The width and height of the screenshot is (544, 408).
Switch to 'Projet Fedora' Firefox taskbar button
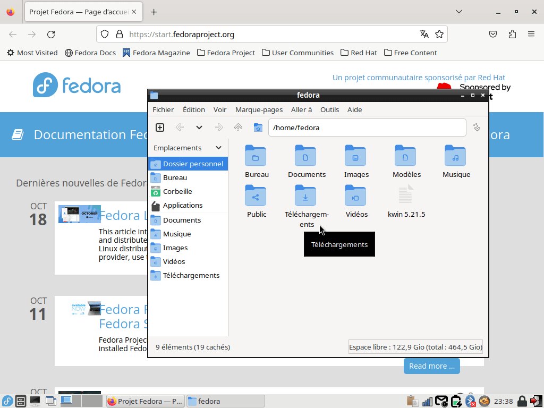coord(145,401)
